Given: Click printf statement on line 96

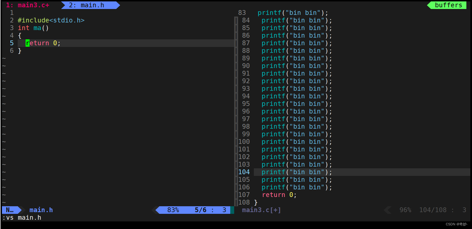Looking at the screenshot, I should coord(297,111).
